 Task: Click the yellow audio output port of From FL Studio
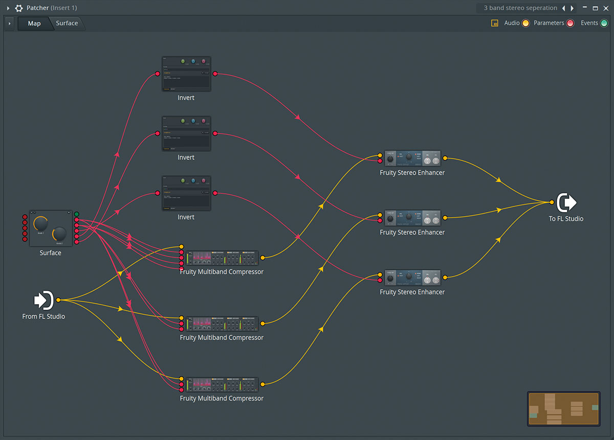[58, 300]
